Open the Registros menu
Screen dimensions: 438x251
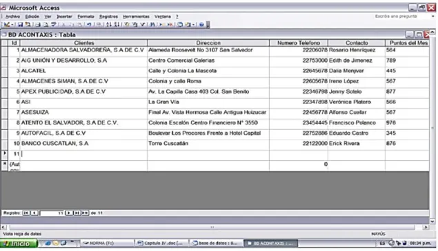(x=108, y=17)
